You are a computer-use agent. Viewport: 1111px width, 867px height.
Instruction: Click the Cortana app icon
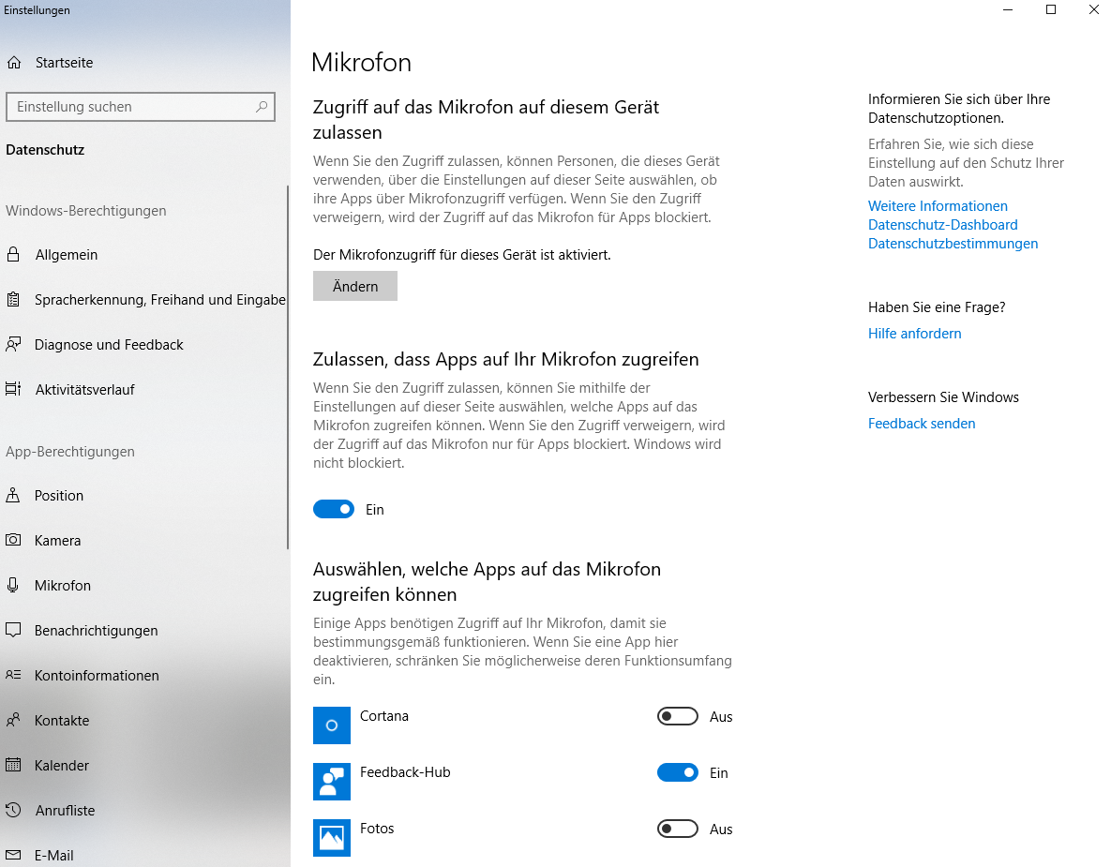332,725
